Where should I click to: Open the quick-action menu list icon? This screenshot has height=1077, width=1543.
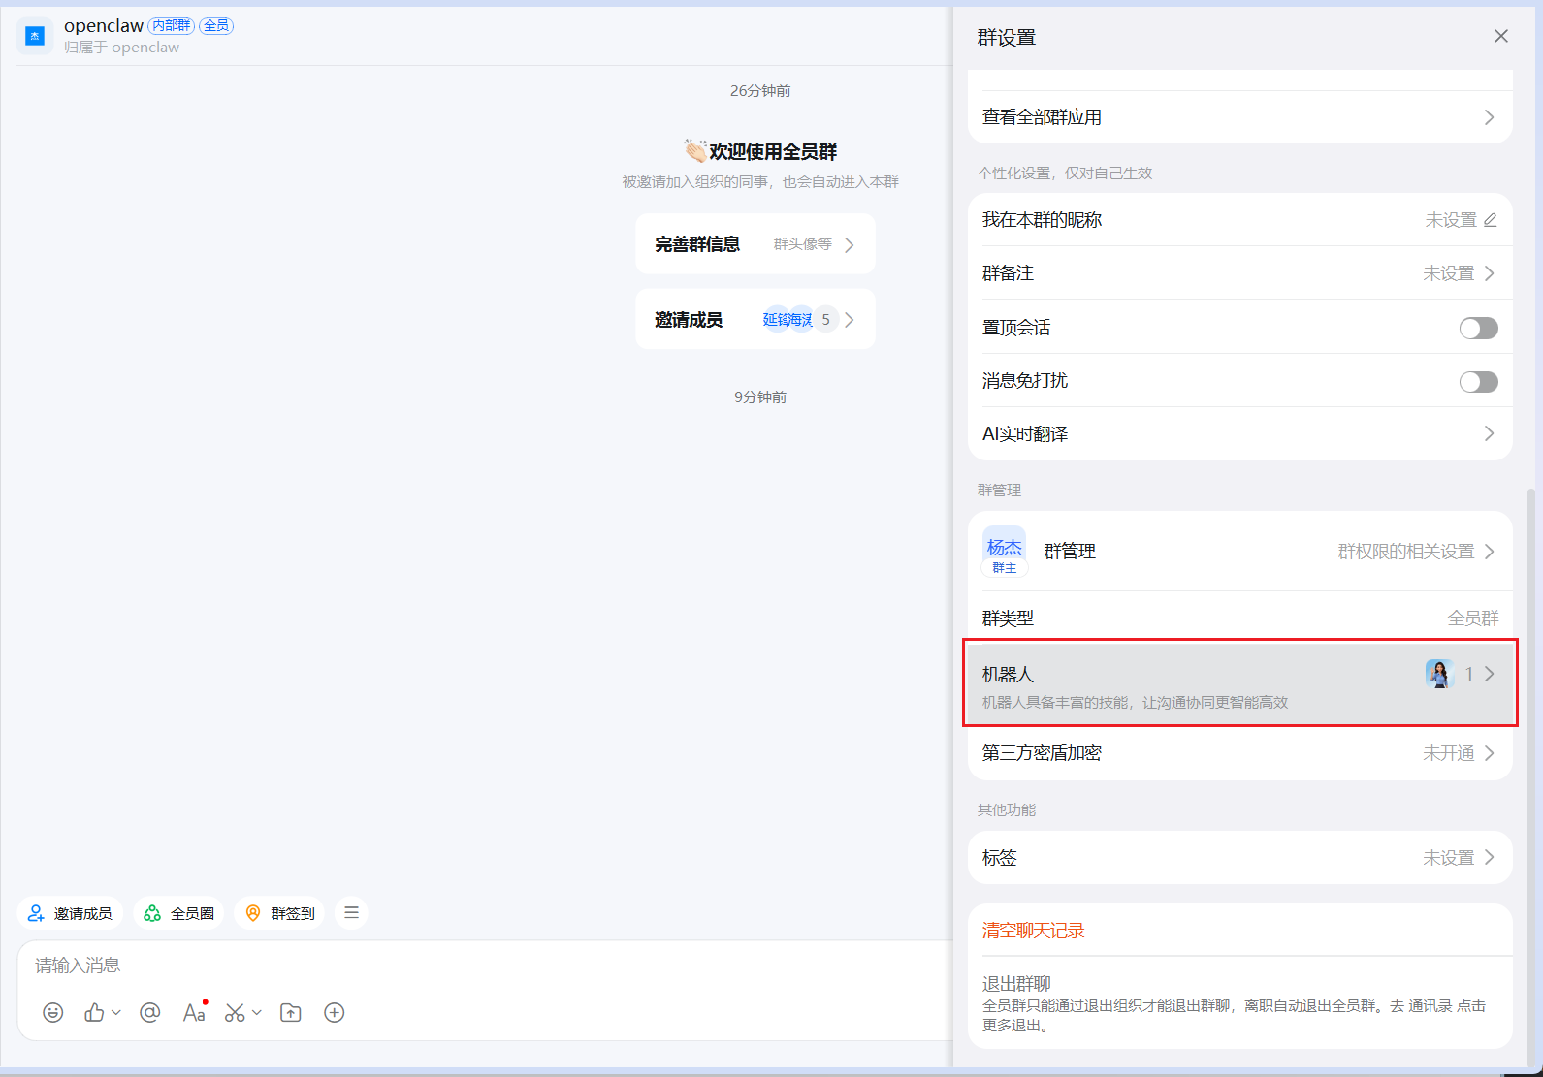click(x=351, y=913)
